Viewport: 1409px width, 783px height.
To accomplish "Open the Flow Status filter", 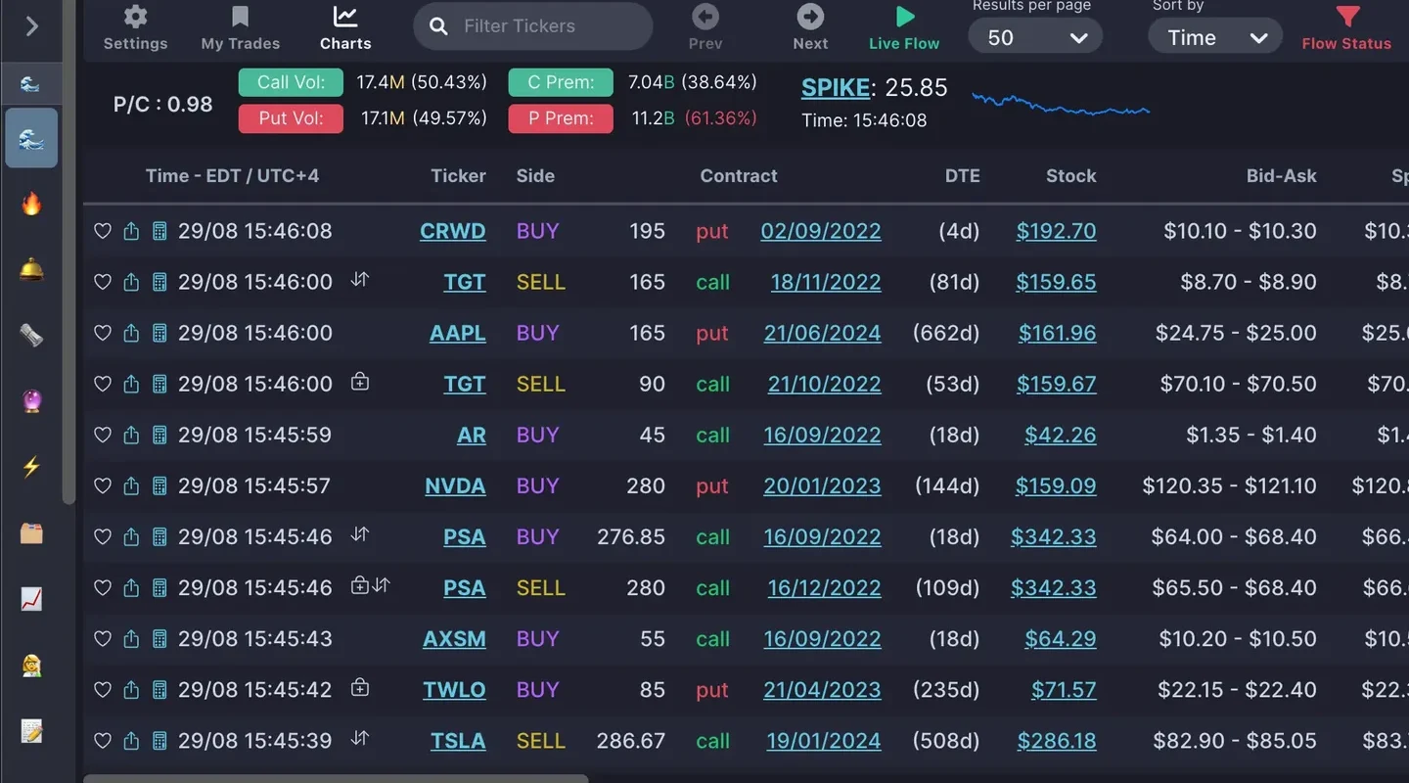I will 1346,27.
